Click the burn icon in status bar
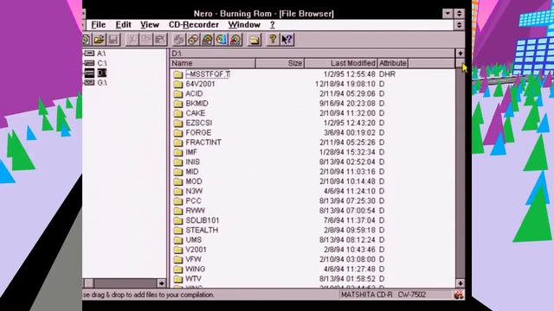Image resolution: width=554 pixels, height=311 pixels. [x=459, y=295]
